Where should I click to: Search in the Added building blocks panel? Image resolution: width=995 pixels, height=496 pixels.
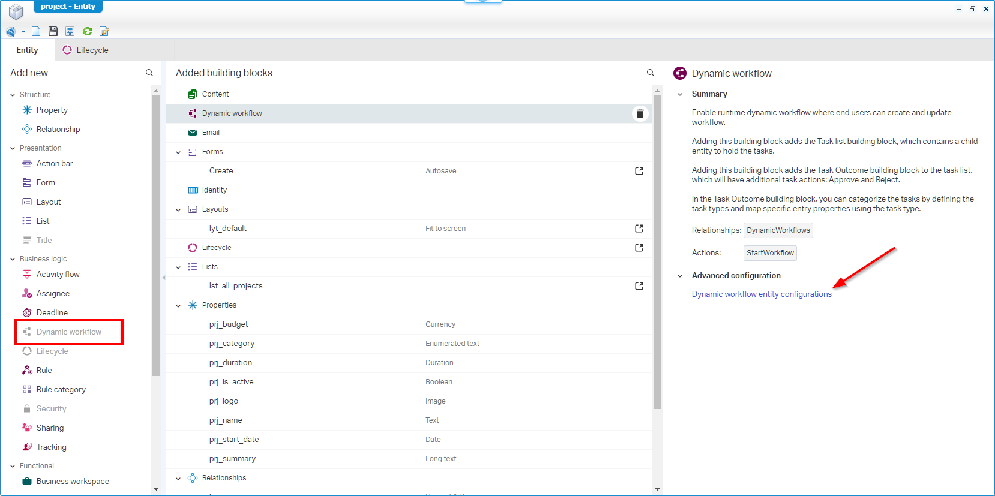click(x=650, y=73)
